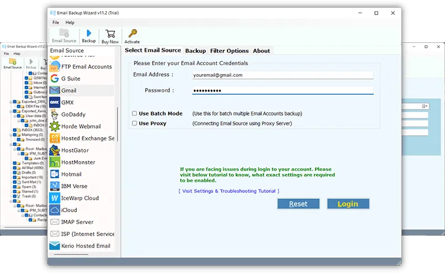Select Gmail in the source list

[x=81, y=90]
